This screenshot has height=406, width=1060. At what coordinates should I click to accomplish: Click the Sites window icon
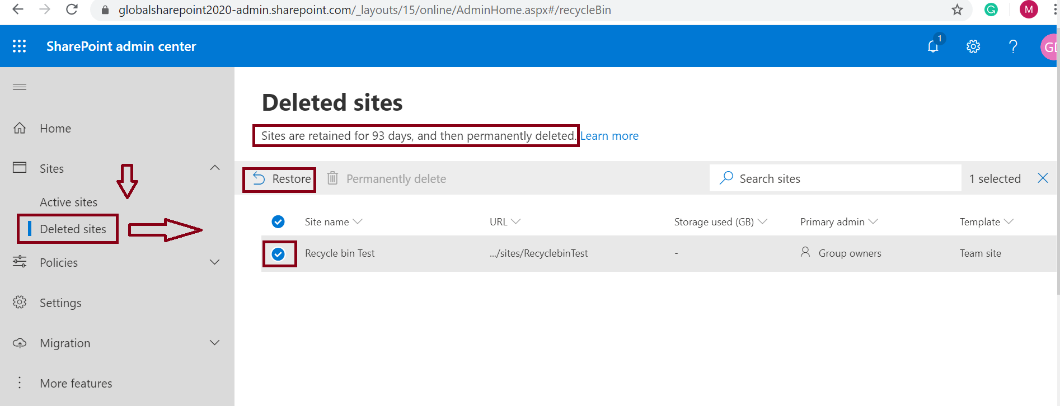20,168
